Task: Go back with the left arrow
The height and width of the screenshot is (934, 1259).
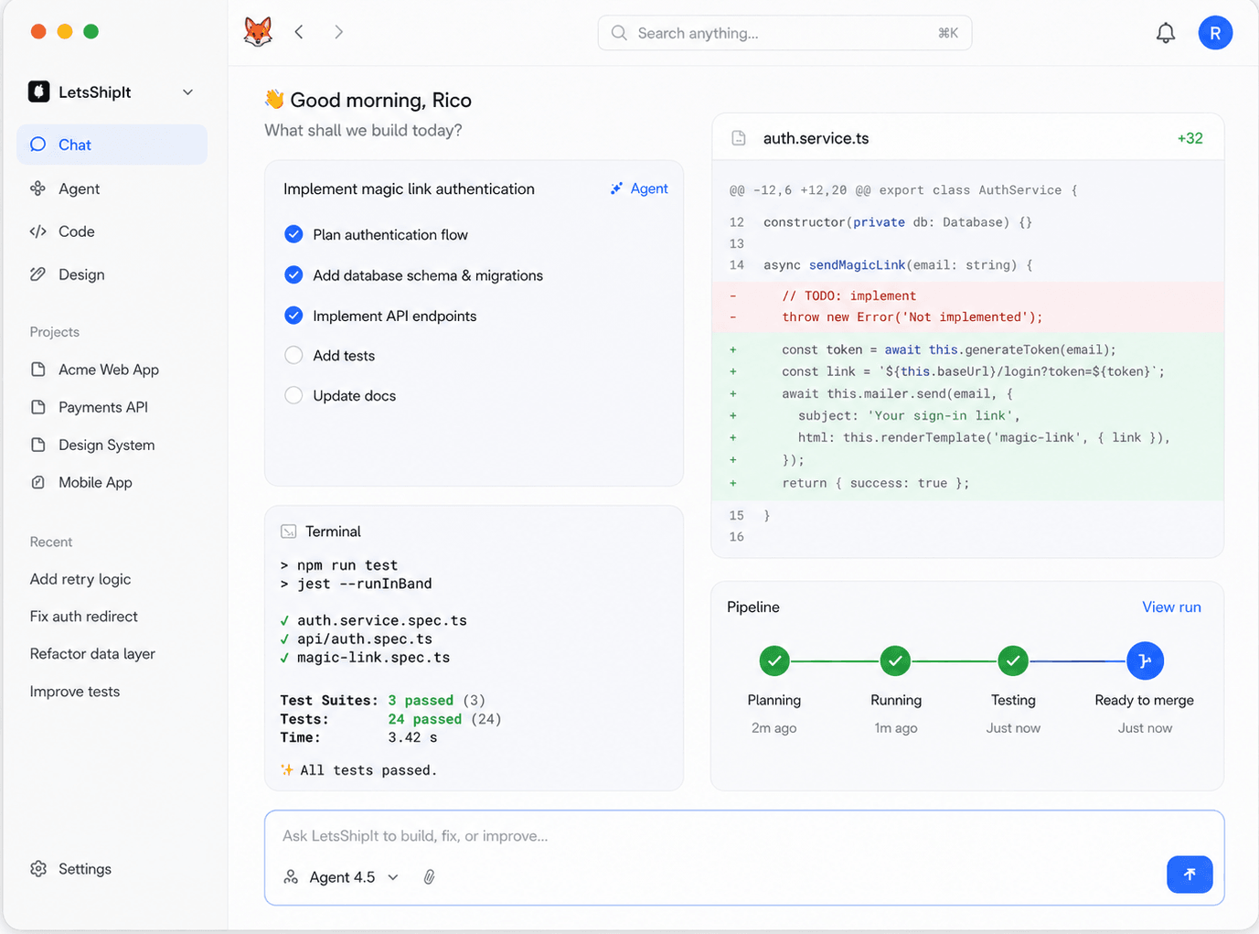Action: pyautogui.click(x=299, y=32)
